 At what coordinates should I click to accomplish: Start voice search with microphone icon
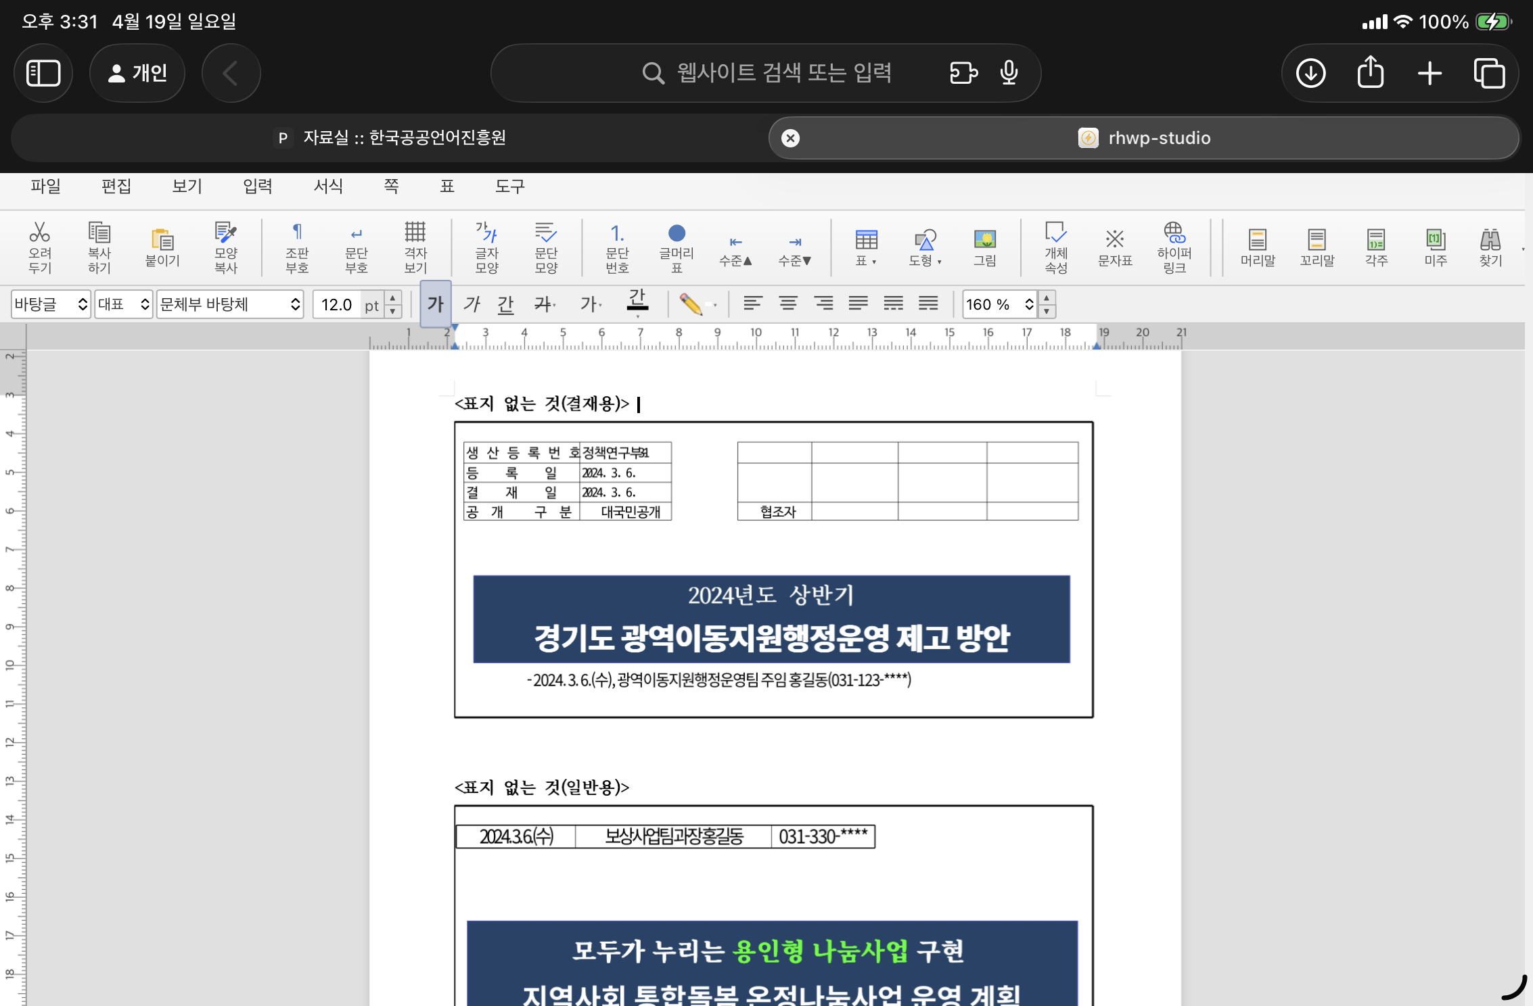click(x=1009, y=73)
